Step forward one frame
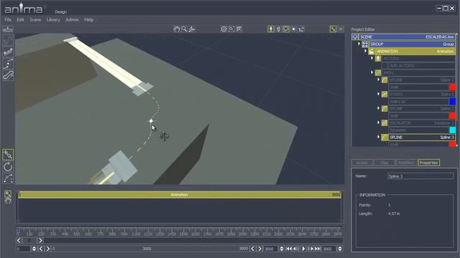Screen dimensions: 460x258 tap(310, 249)
